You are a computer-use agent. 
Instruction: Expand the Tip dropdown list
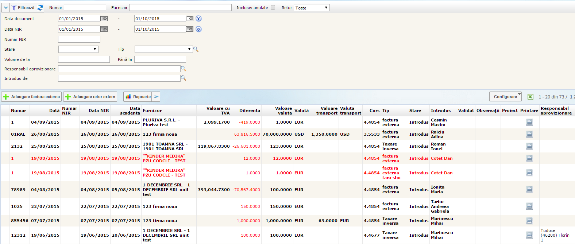tap(163, 49)
